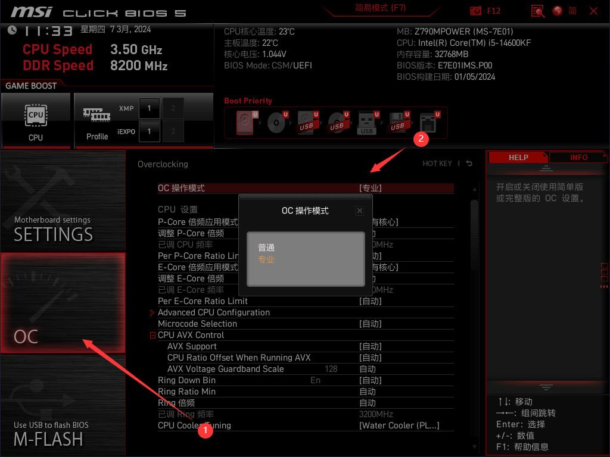This screenshot has width=610, height=457.
Task: Open the M-FLASH BIOS update section
Action: pyautogui.click(x=63, y=405)
